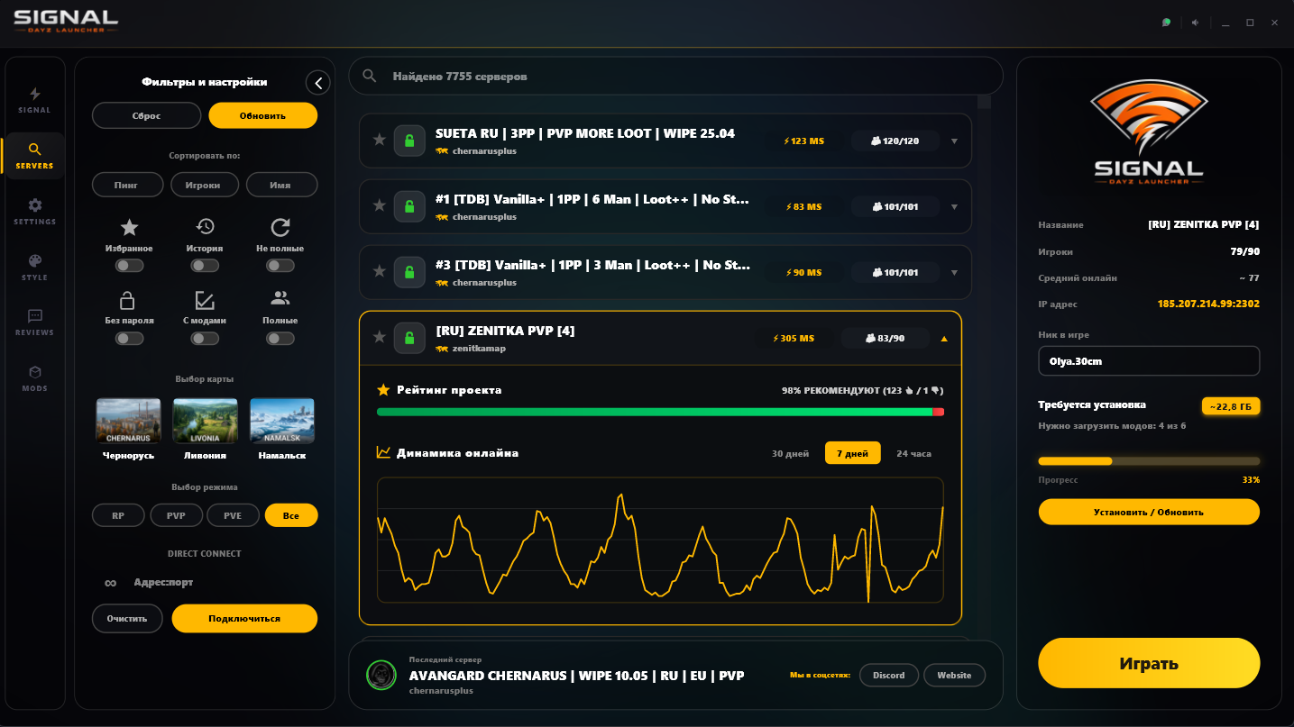The width and height of the screenshot is (1294, 727).
Task: Collapse the filters panel with back arrow
Action: tap(318, 83)
